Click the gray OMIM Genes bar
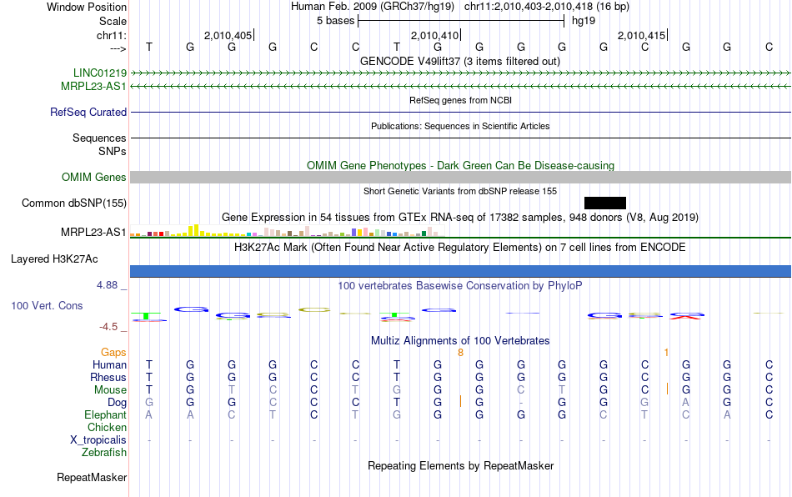This screenshot has width=792, height=497. [460, 178]
